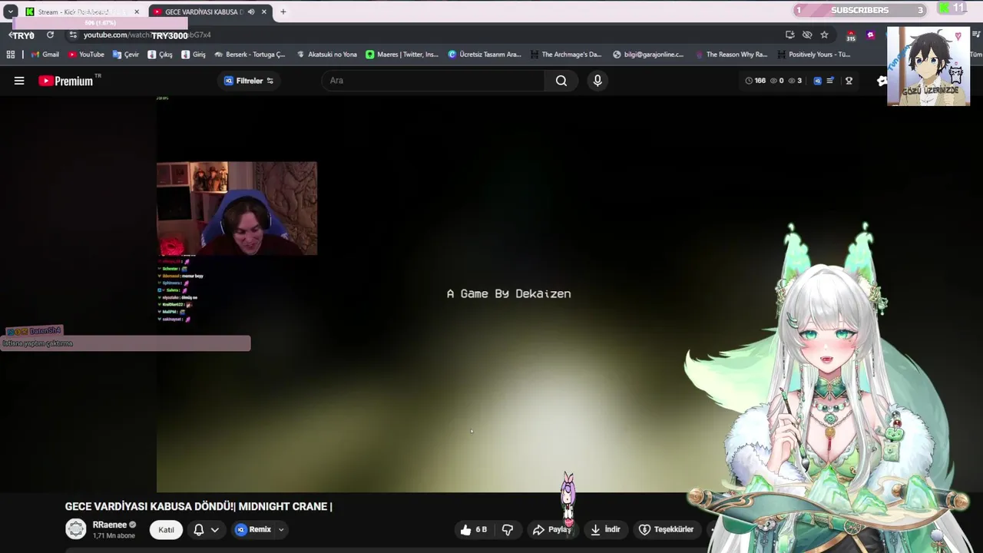Click the crossed-eye icon in address bar
This screenshot has height=553, width=983.
point(807,35)
